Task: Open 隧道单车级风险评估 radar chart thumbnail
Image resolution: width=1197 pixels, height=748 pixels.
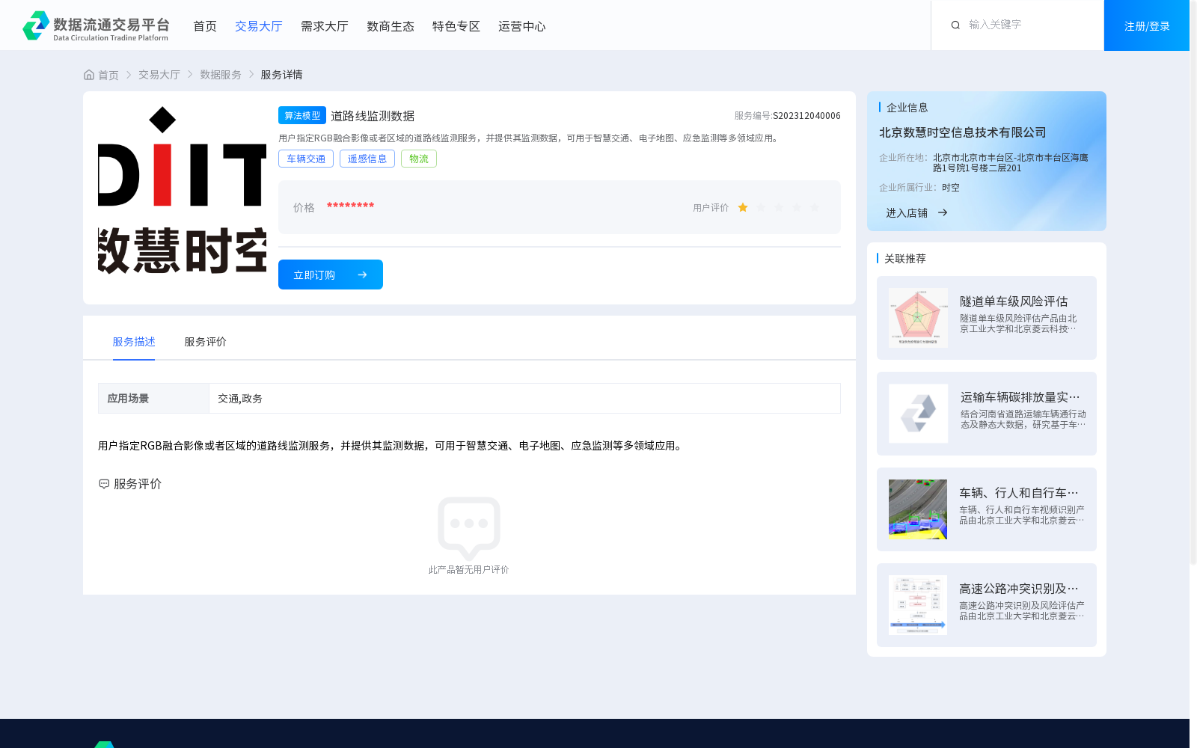Action: click(x=918, y=318)
